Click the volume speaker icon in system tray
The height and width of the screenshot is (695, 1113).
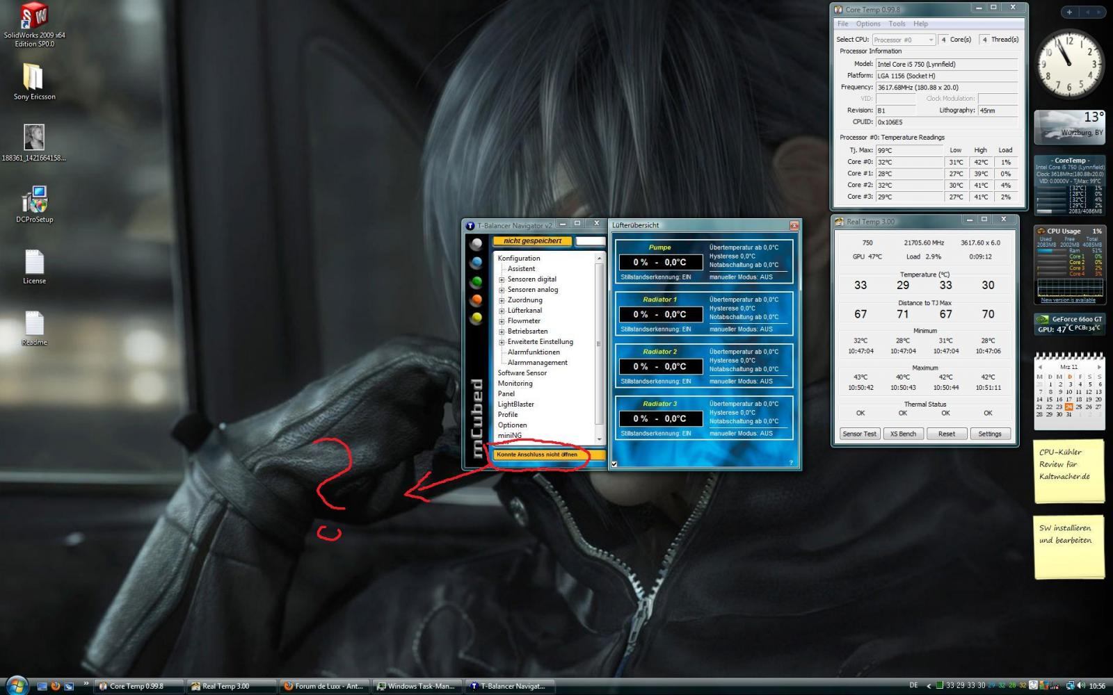pyautogui.click(x=1082, y=686)
